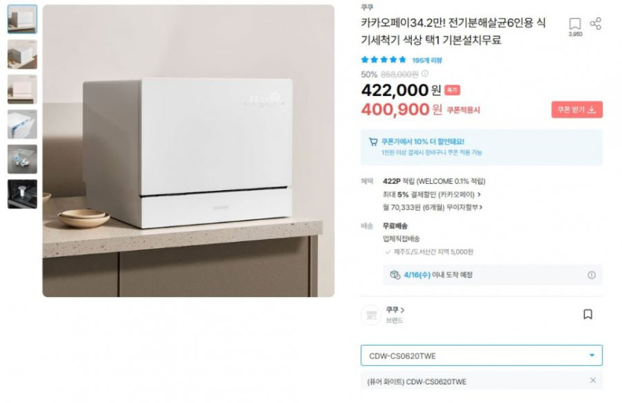Expand 최대 5% 결제할인 카카오페이 details

point(431,194)
